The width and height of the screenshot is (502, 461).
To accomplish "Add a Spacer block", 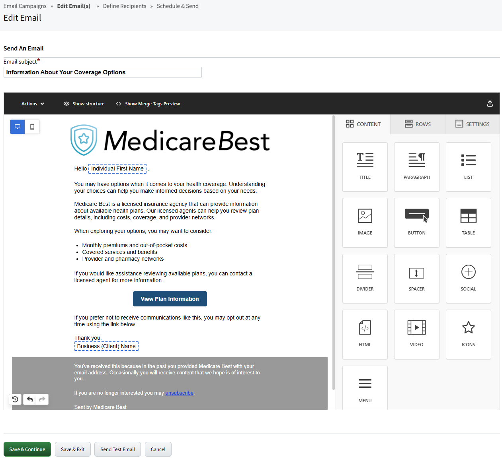I will [x=416, y=278].
